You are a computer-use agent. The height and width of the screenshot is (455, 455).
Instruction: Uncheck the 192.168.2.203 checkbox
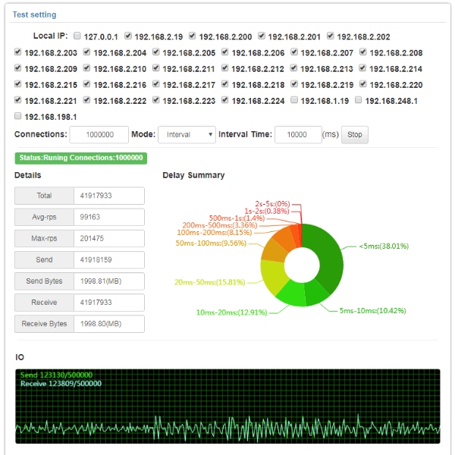(x=17, y=52)
